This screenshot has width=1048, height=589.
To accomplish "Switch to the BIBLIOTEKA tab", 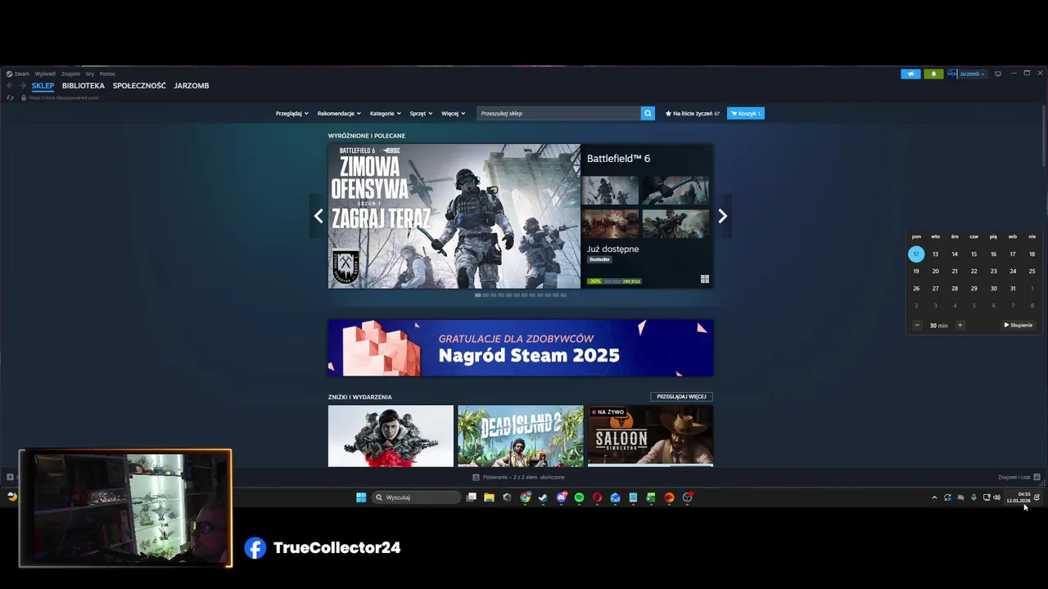I will (x=84, y=86).
